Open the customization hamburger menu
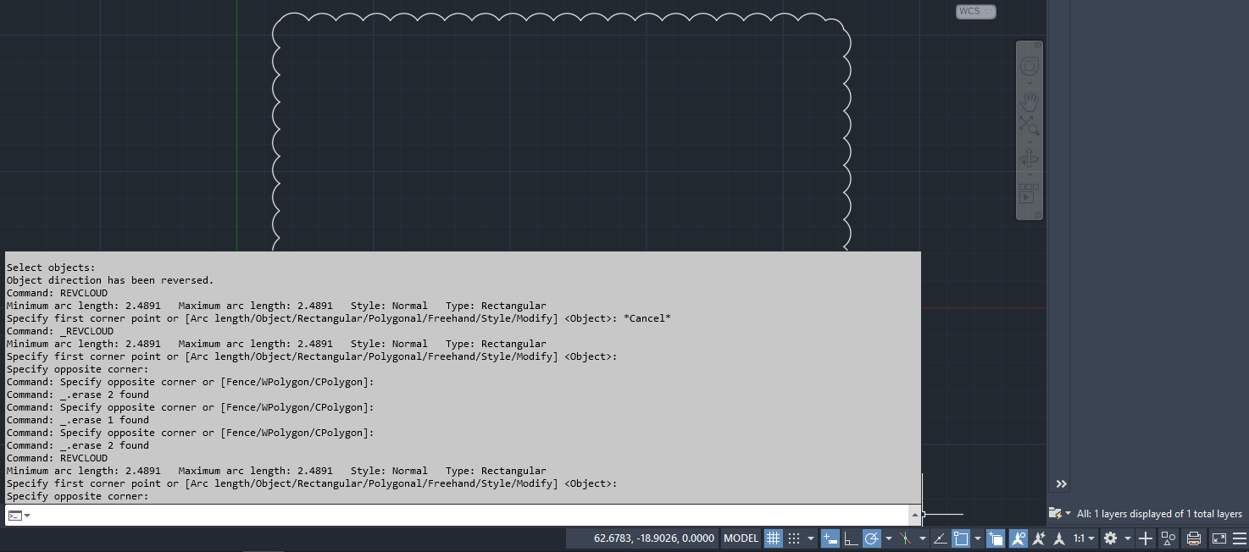The image size is (1249, 552). (x=1238, y=538)
